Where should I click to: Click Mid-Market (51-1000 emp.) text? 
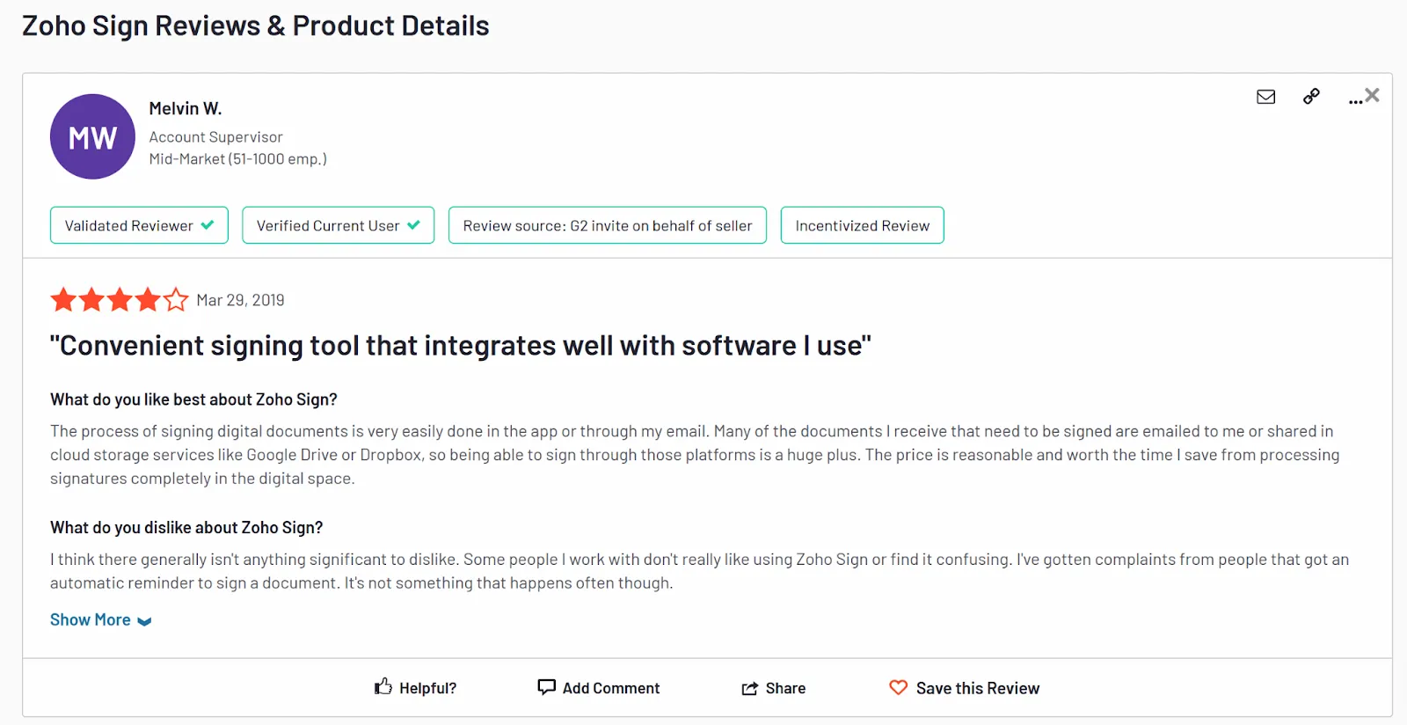[237, 159]
